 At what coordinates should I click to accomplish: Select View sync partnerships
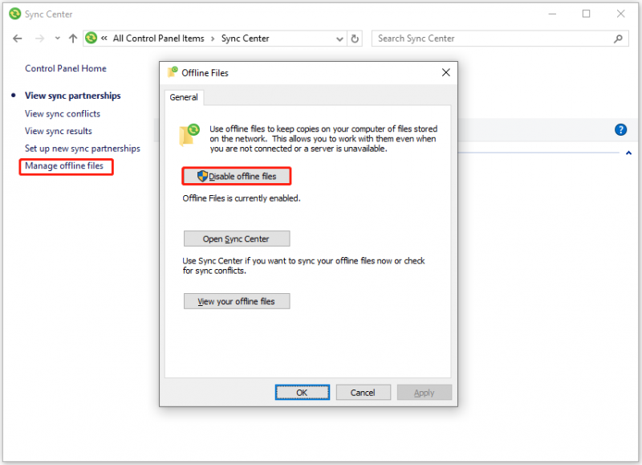(x=73, y=96)
